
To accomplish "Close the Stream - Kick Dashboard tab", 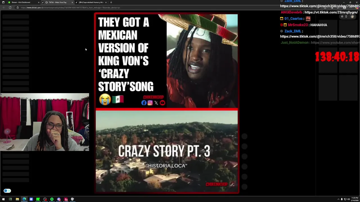I will [39, 2].
